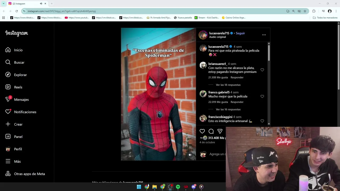Open franco.gabriel5 avatar in comments
340x191 pixels.
point(203,94)
